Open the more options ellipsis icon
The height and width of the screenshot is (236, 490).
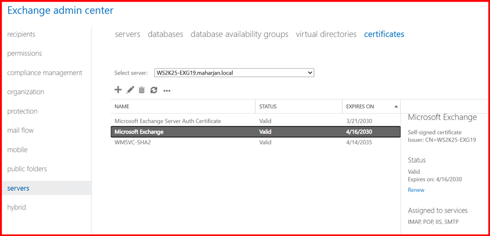(x=167, y=91)
